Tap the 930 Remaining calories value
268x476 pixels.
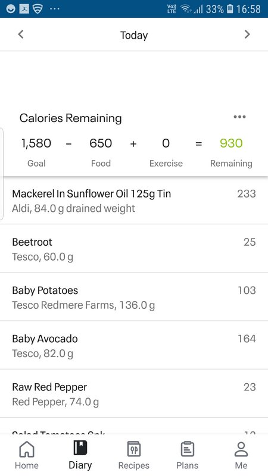[x=231, y=143]
